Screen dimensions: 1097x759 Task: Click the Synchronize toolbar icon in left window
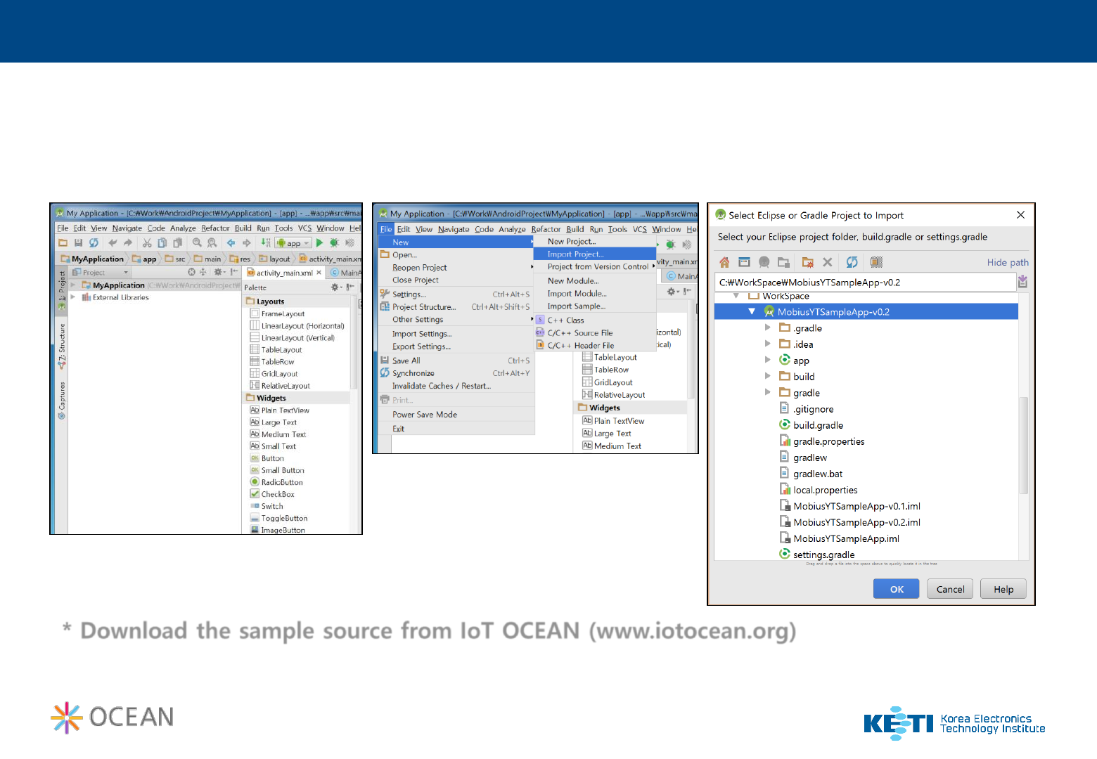tap(94, 243)
